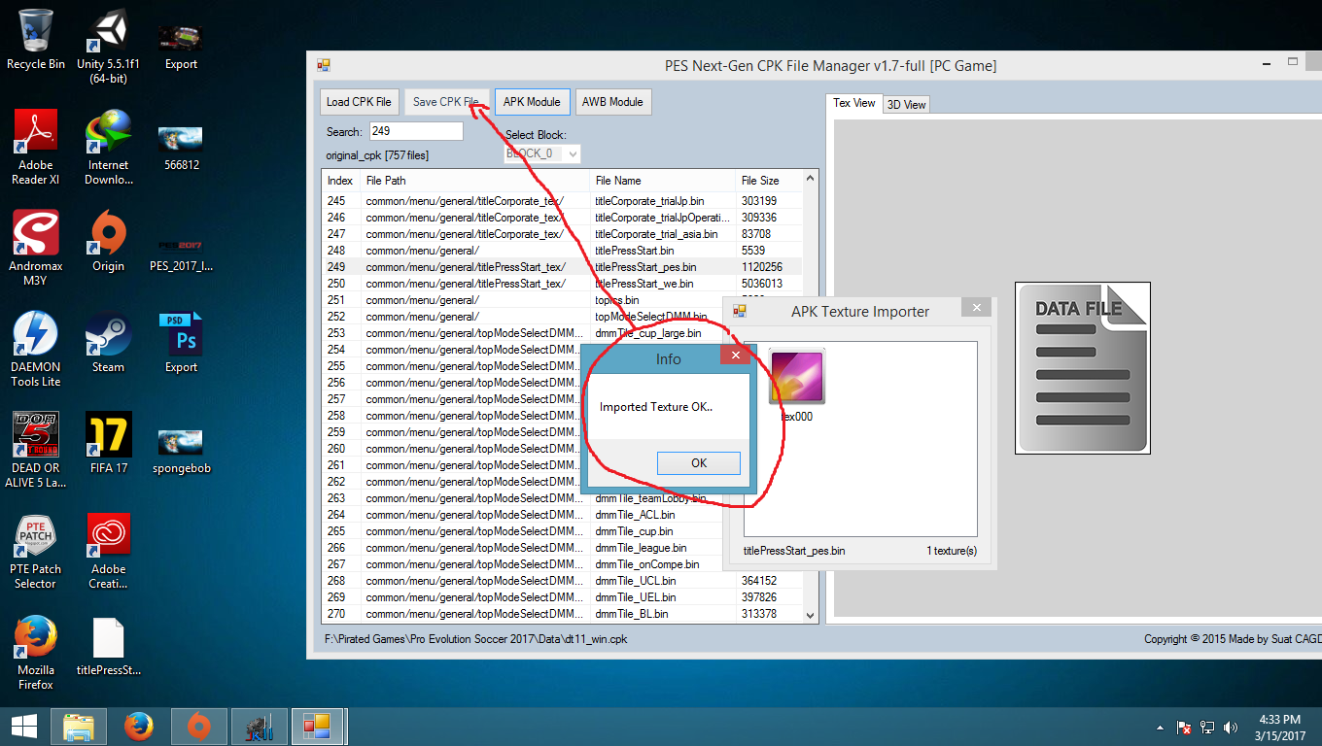1322x746 pixels.
Task: Open File Explorer from the taskbar
Action: [79, 727]
